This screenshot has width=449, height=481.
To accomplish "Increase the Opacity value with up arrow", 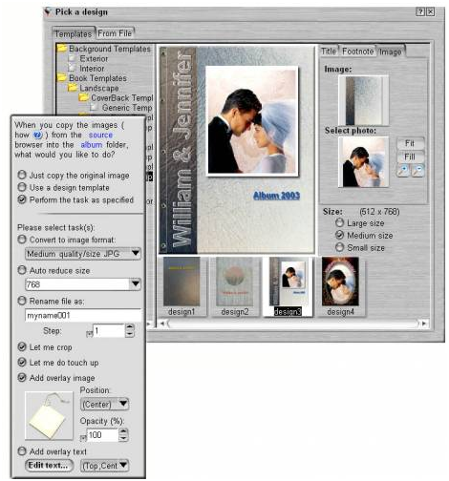I will 123,431.
